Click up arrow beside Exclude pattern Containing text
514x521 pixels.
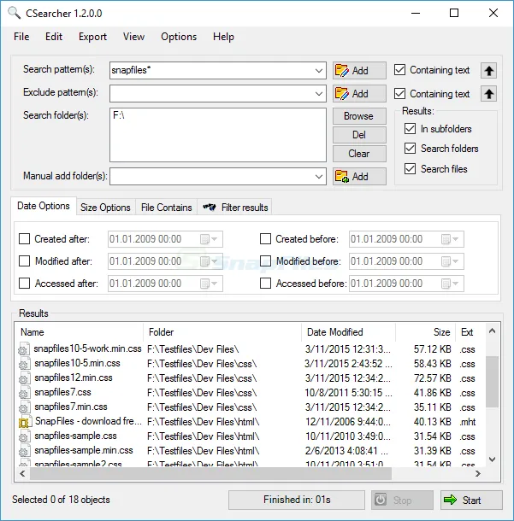[488, 94]
